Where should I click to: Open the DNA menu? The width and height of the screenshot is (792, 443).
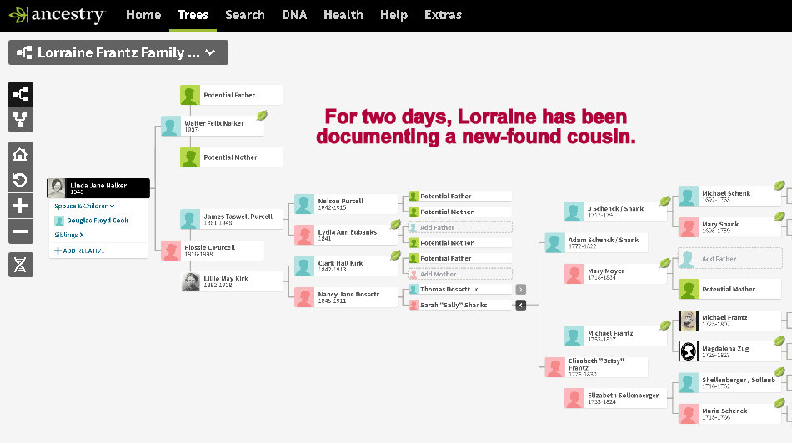293,15
